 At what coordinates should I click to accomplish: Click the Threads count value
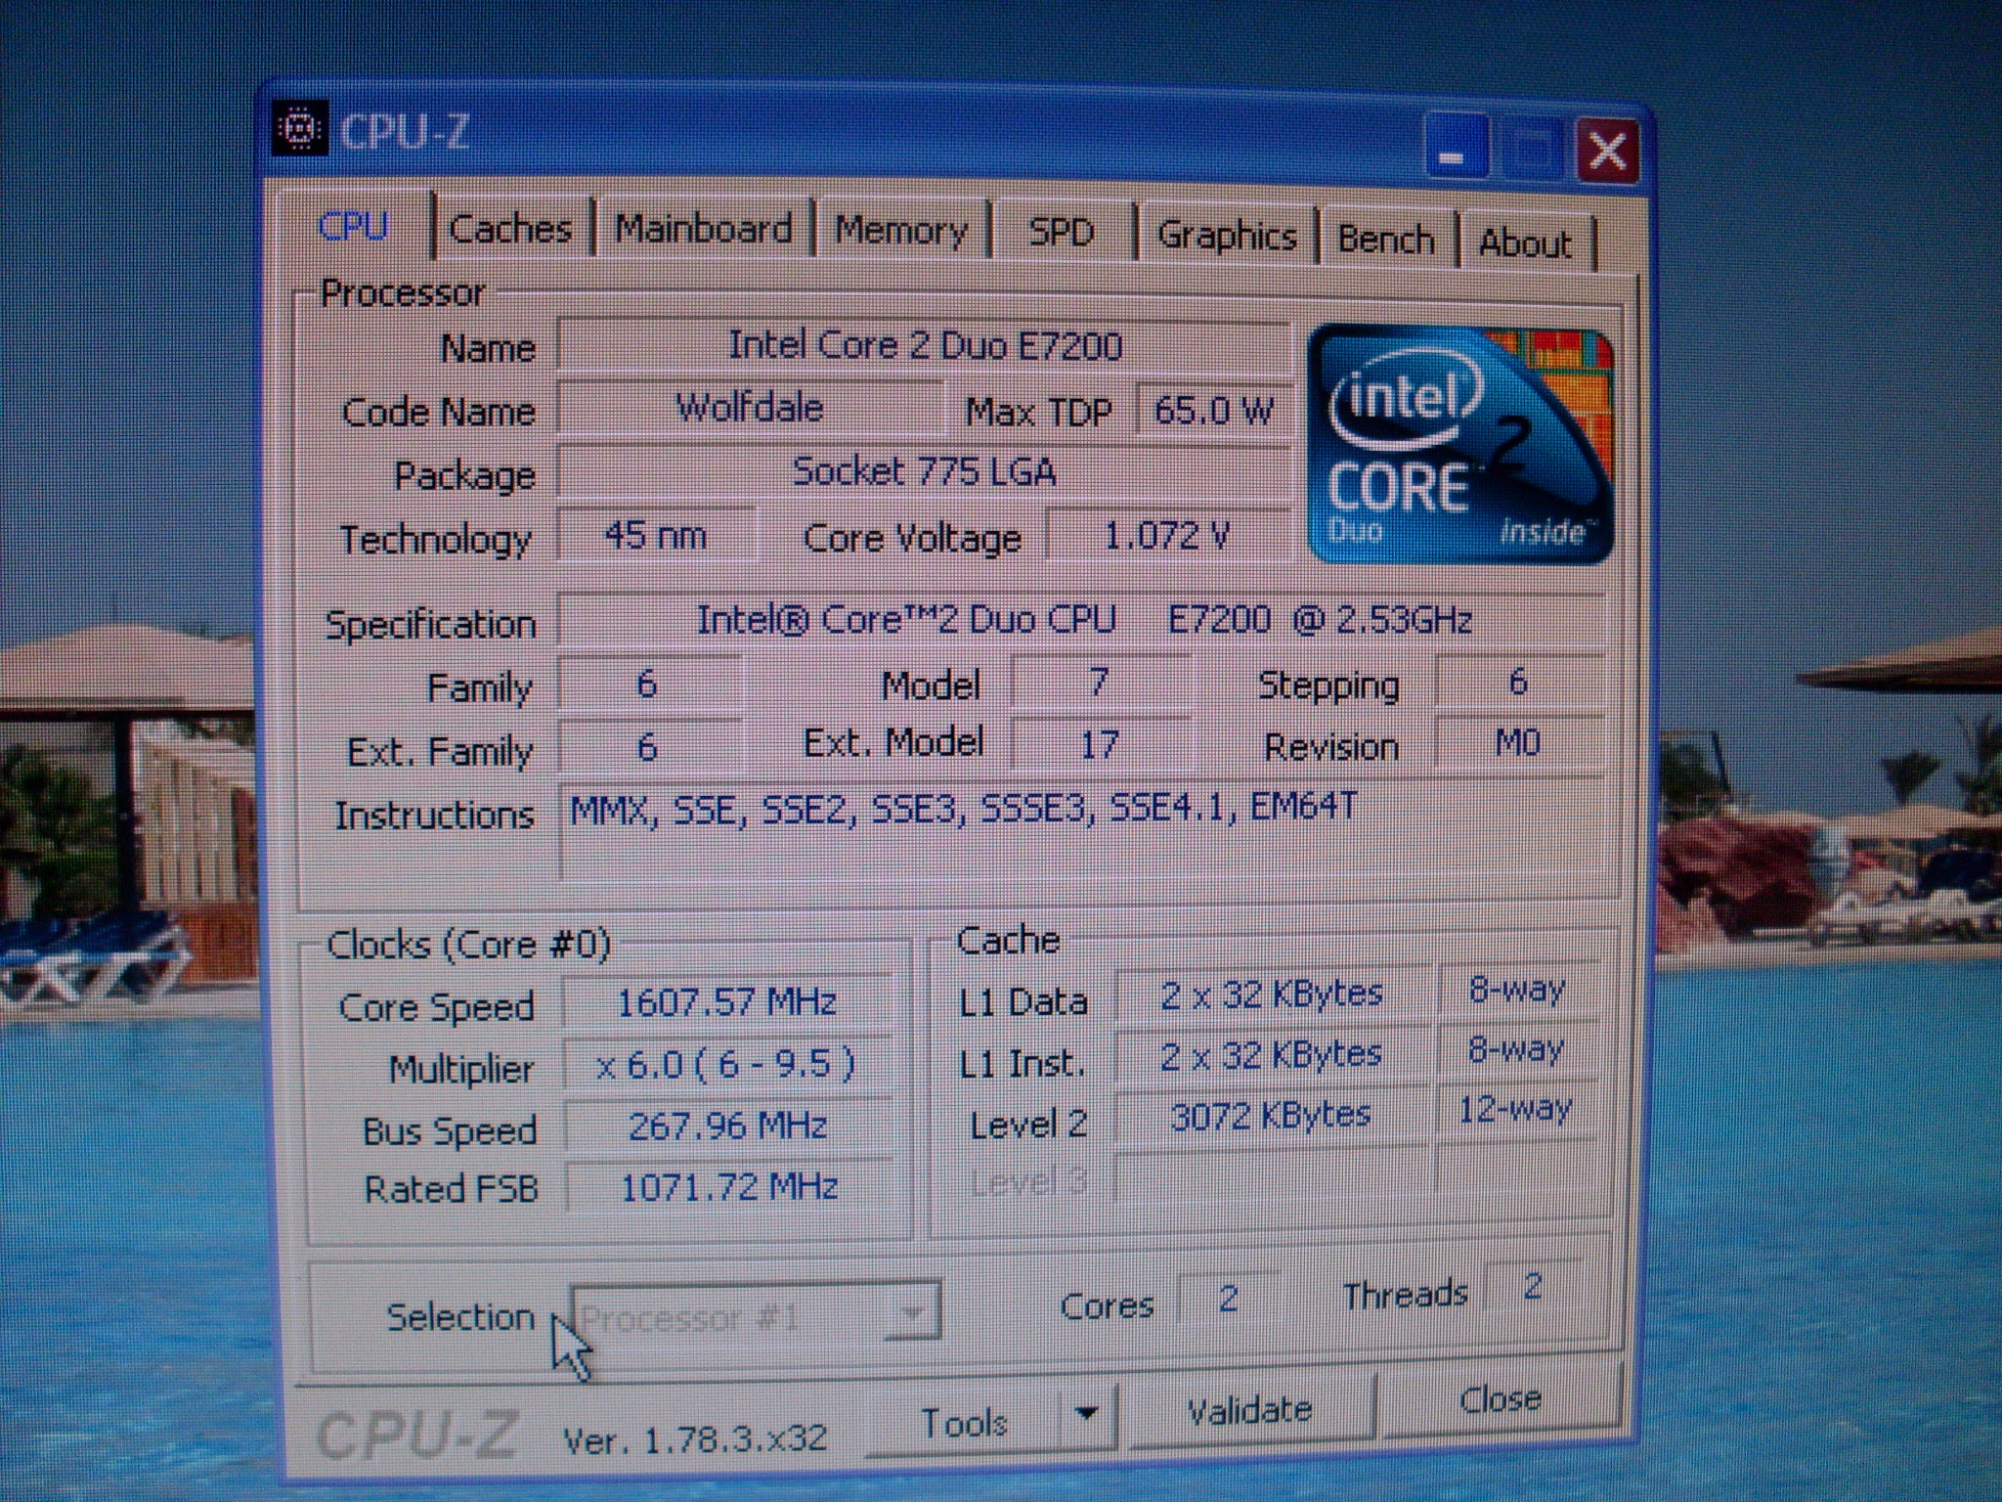pos(1532,1287)
